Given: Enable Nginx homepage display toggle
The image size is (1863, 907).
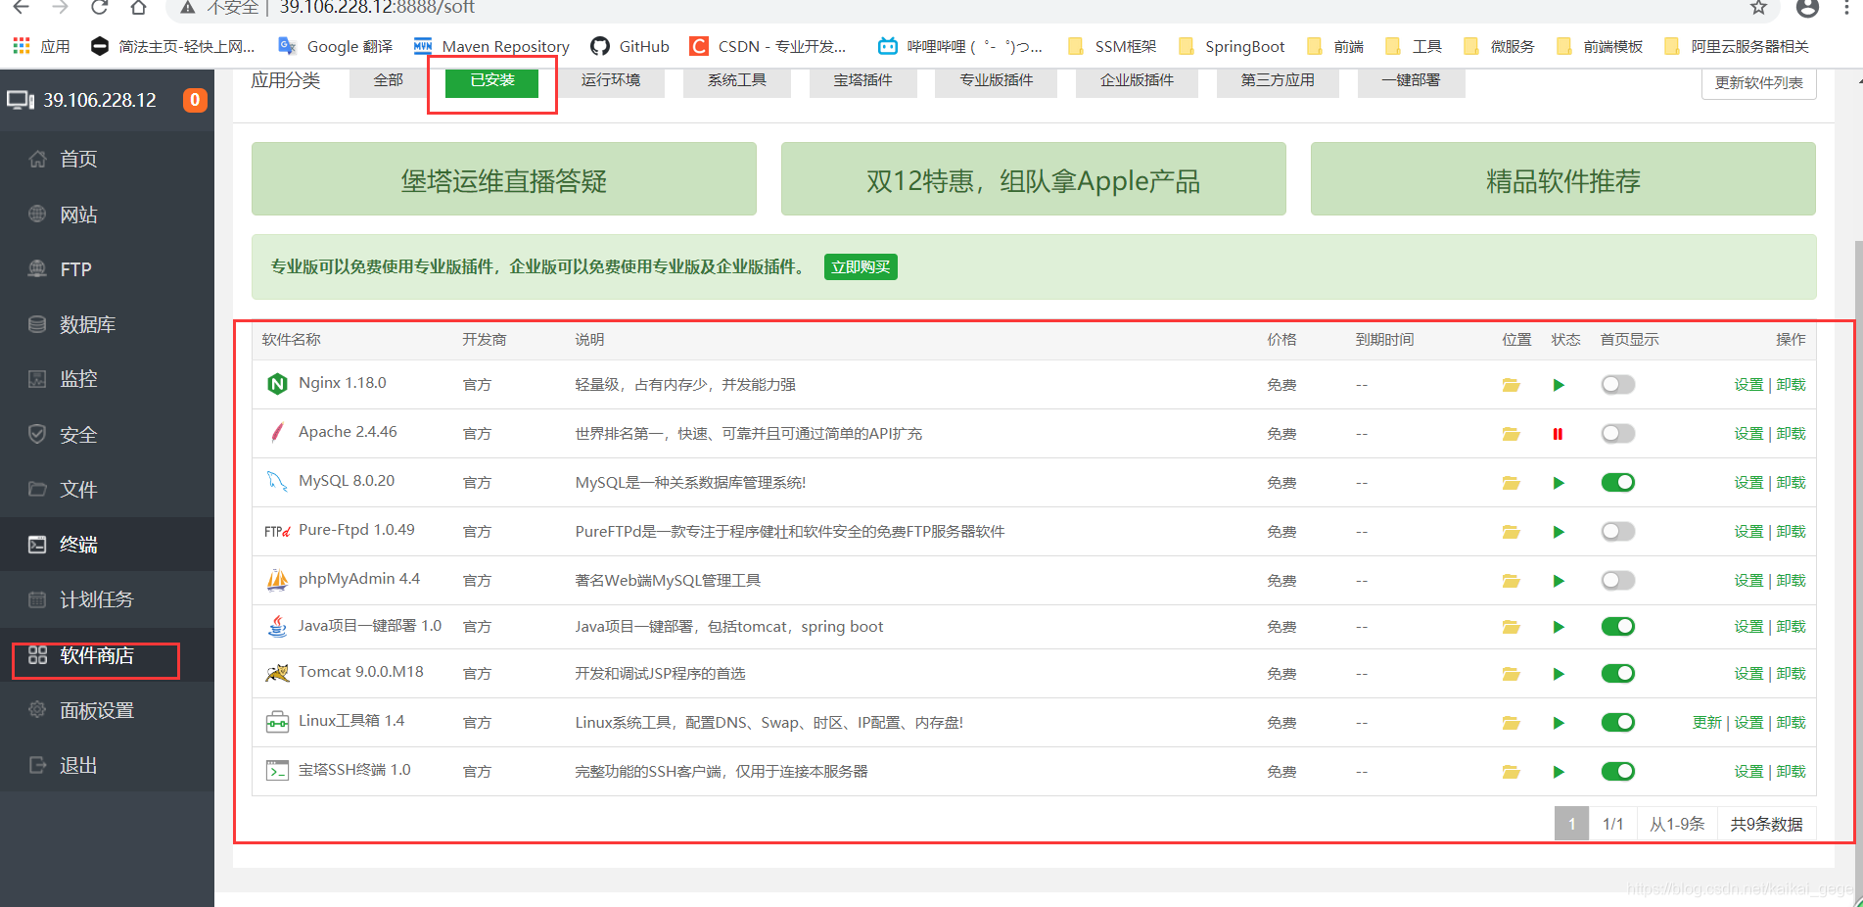Looking at the screenshot, I should pos(1618,385).
